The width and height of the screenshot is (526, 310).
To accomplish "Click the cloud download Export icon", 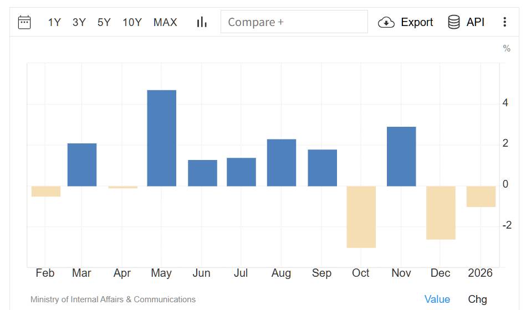I will 386,22.
